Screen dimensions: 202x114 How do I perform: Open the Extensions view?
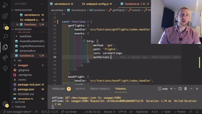point(5,16)
